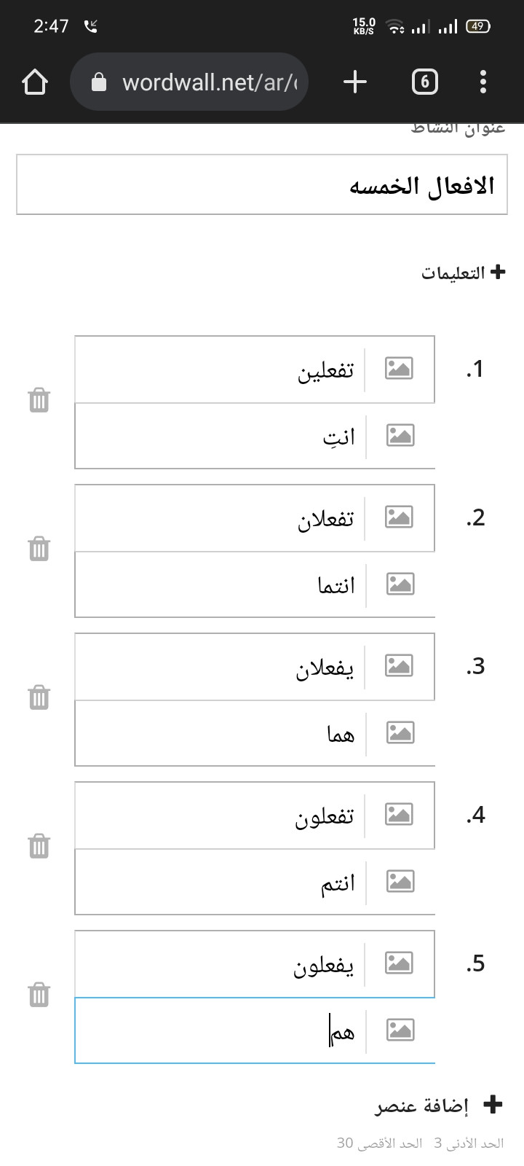Add image to the تفعلون field
This screenshot has height=1166, width=524.
point(399,815)
